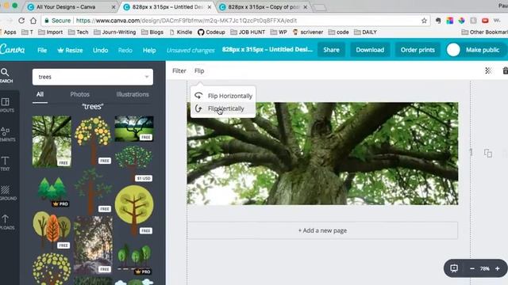Open the Journ-Writing bookmarks folder

click(114, 32)
